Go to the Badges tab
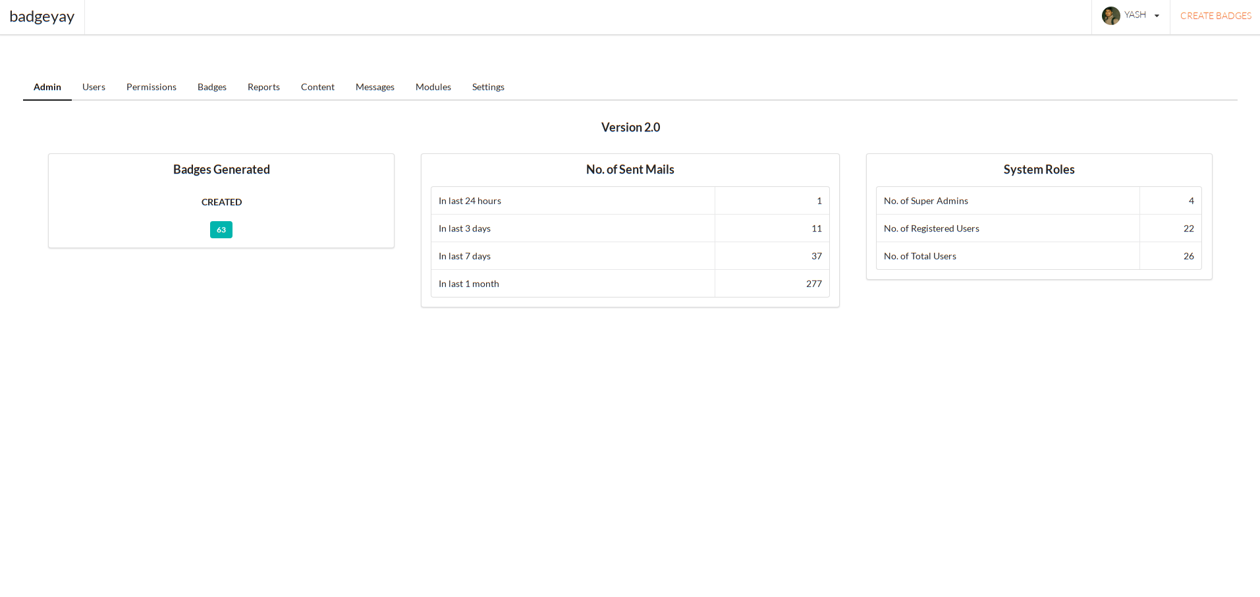Screen dimensions: 1260x597 212,87
